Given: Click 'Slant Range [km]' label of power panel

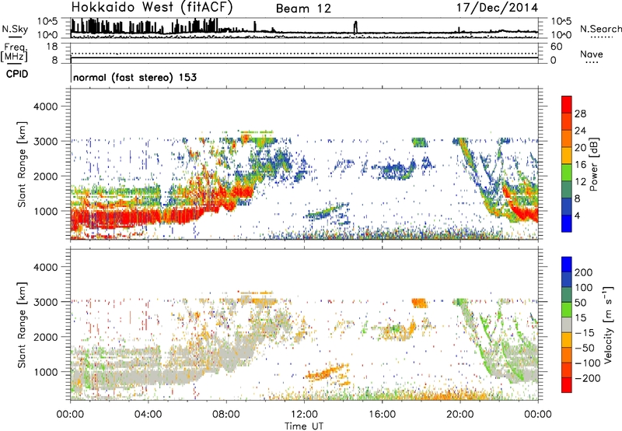Looking at the screenshot, I should click(22, 164).
